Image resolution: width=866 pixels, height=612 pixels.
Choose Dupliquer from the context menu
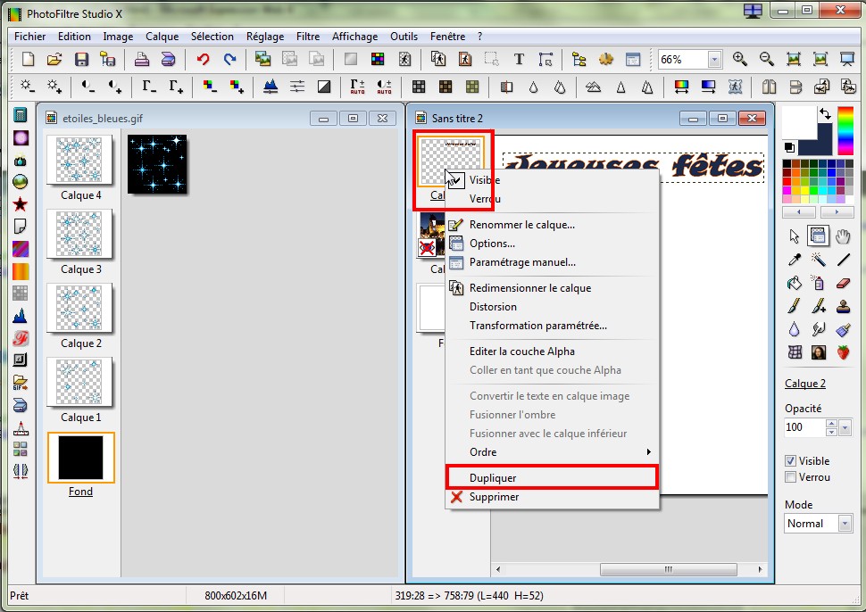(x=553, y=478)
